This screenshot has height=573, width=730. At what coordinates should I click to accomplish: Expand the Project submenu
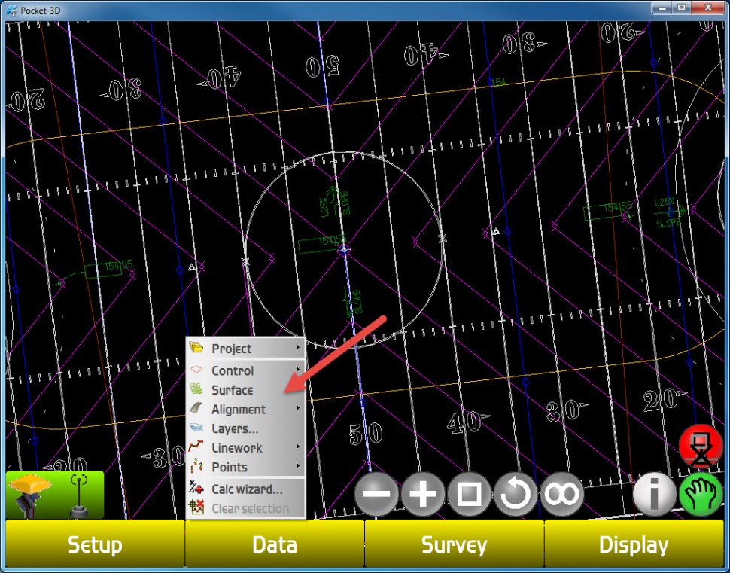point(245,349)
